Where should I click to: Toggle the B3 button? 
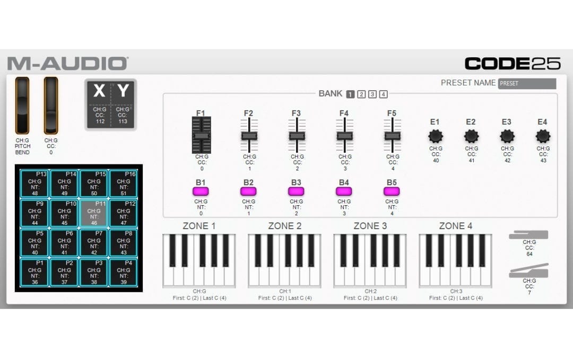[296, 191]
